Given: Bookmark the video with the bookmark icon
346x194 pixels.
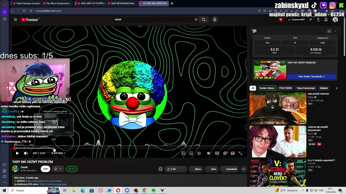Looking at the screenshot, I should [x=160, y=169].
